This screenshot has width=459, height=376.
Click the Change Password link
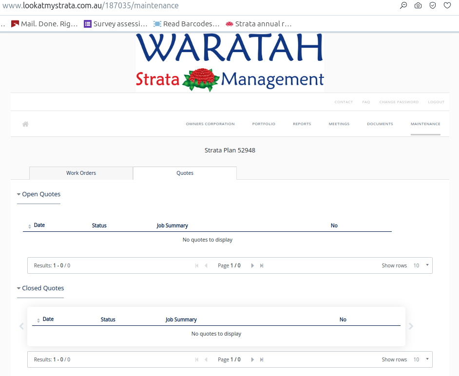(399, 102)
